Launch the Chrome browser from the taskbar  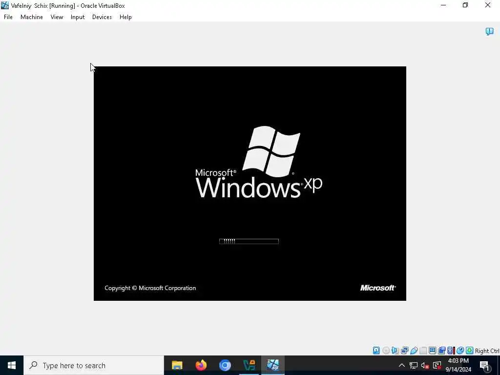(225, 365)
